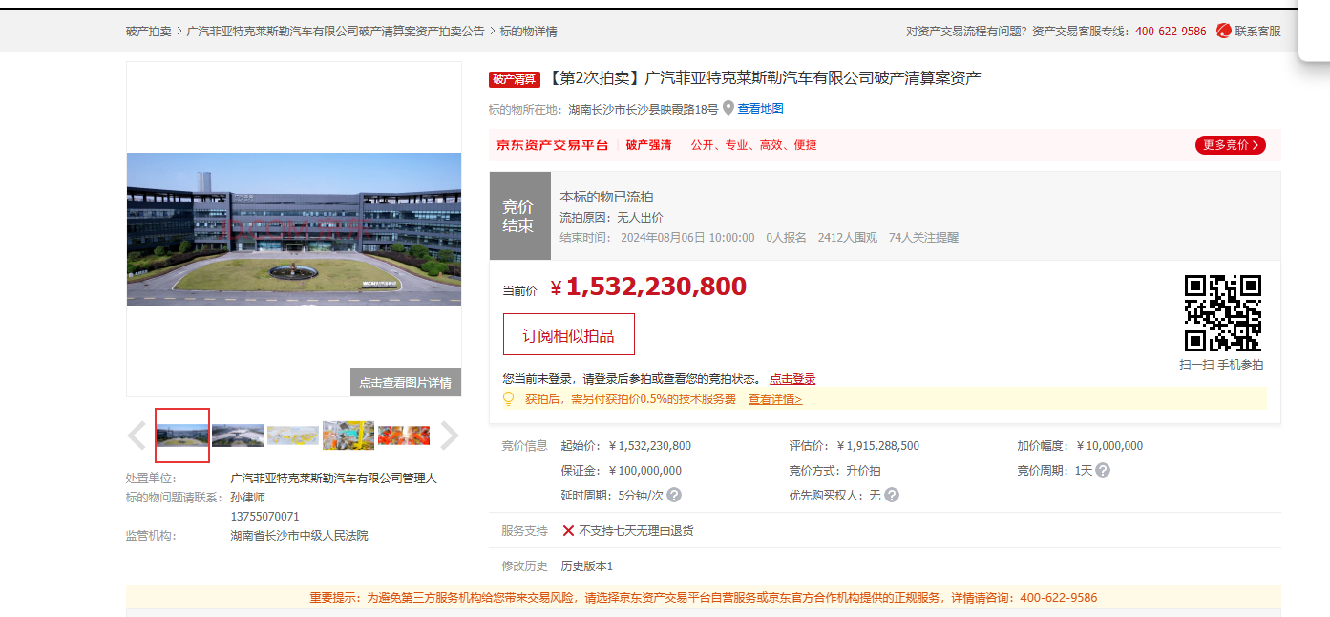Open the 破产拍卖 breadcrumb link
Viewport: 1330px width, 617px height.
point(148,32)
